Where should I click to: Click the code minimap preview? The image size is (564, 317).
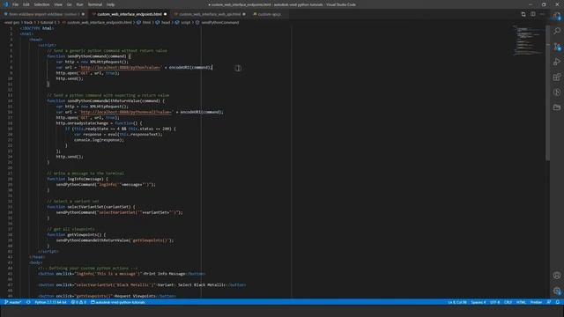click(528, 40)
